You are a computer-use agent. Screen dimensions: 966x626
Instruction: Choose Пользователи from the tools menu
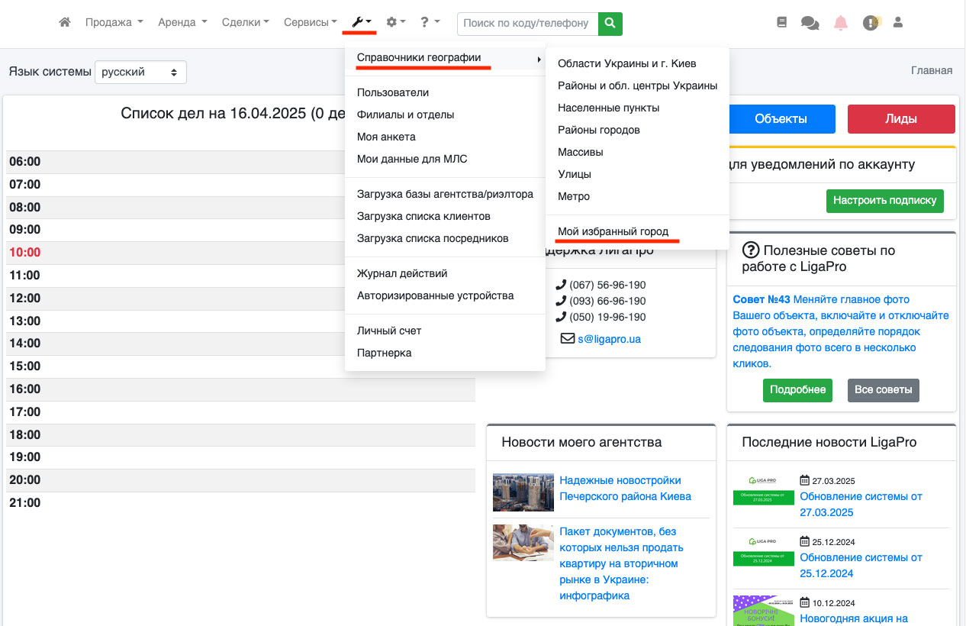393,92
